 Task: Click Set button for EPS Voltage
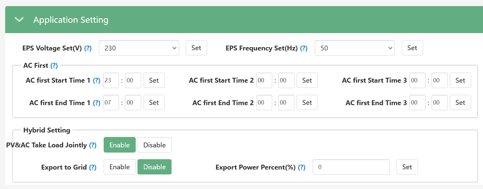tap(196, 48)
